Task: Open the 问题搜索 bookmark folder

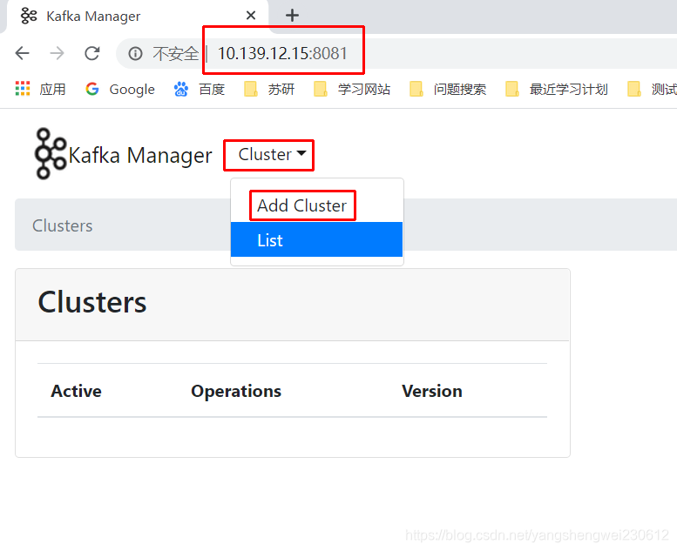Action: point(448,90)
